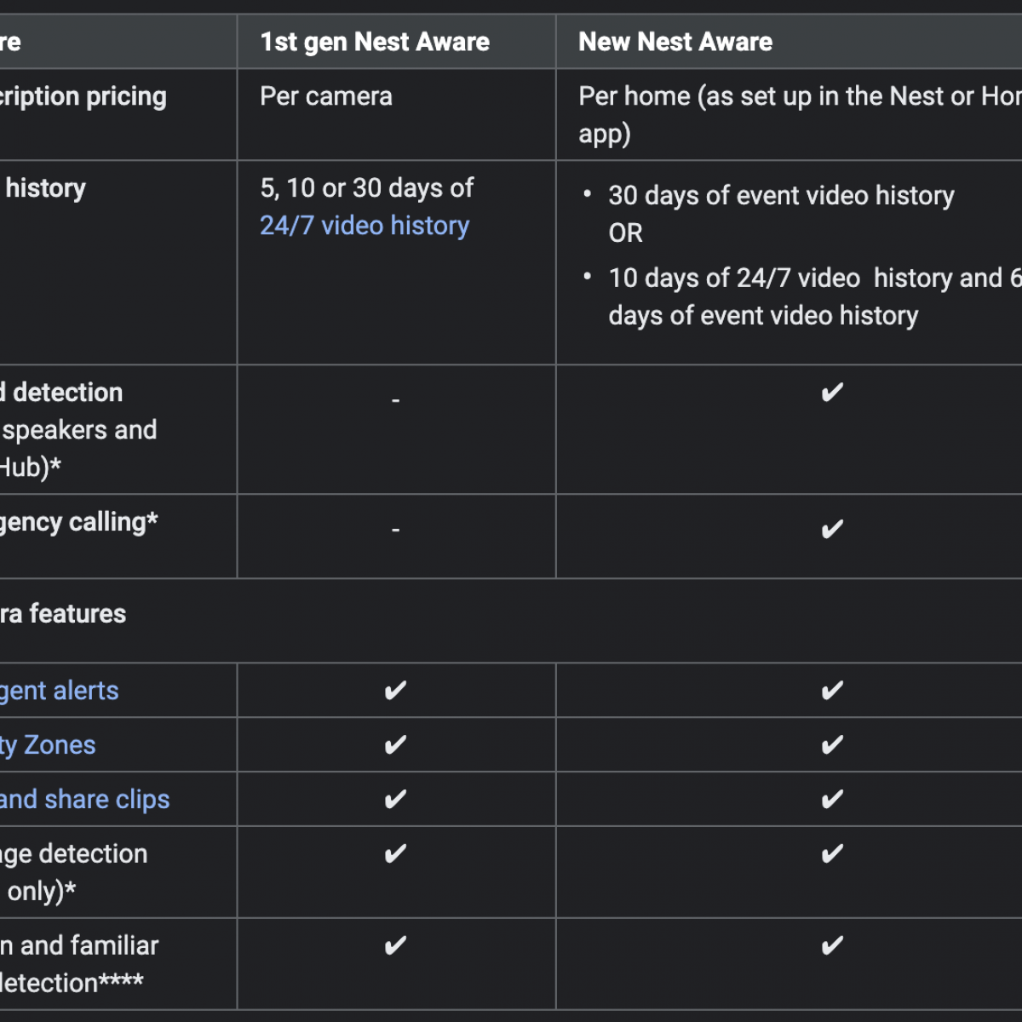Click the 'New Nest Aware' column header
Screen dimensions: 1022x1022
tap(675, 42)
